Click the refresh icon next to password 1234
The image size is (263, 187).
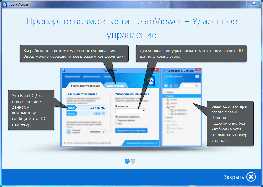click(x=103, y=113)
